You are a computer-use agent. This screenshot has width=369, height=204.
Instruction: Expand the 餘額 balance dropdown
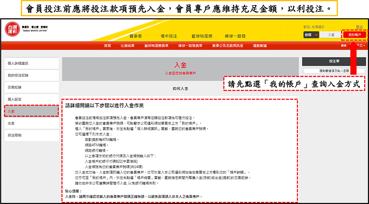click(x=311, y=35)
